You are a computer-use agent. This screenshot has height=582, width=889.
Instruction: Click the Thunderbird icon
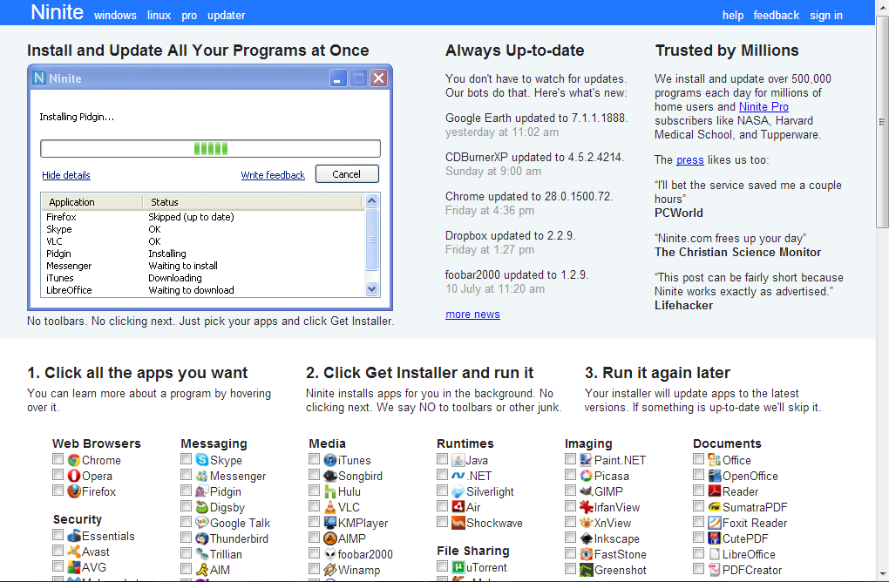coord(202,538)
